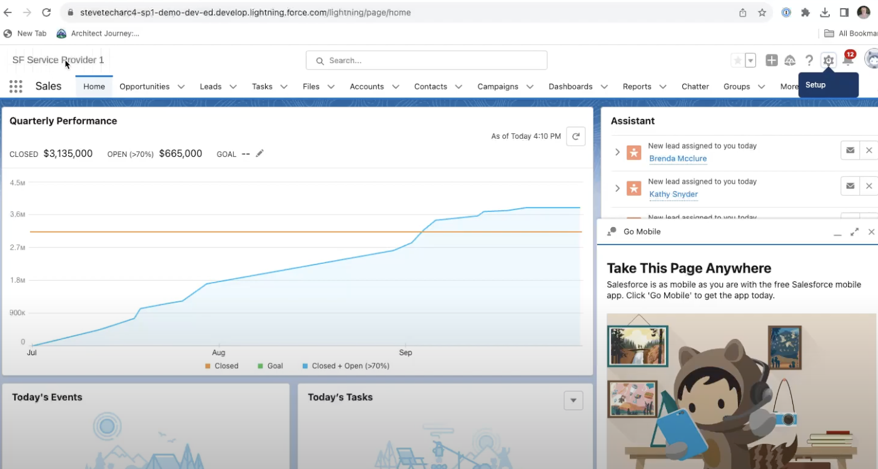Open the Guidance Center mountain icon
This screenshot has height=469, width=878.
pos(790,60)
